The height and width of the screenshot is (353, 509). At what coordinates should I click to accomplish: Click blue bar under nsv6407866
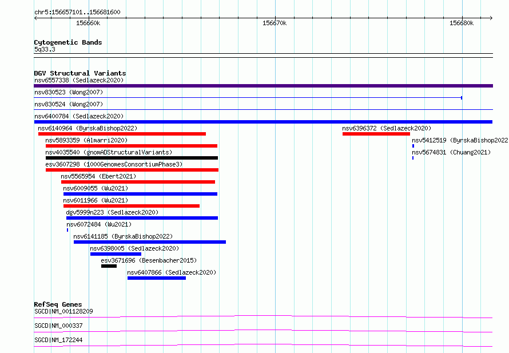pyautogui.click(x=157, y=278)
